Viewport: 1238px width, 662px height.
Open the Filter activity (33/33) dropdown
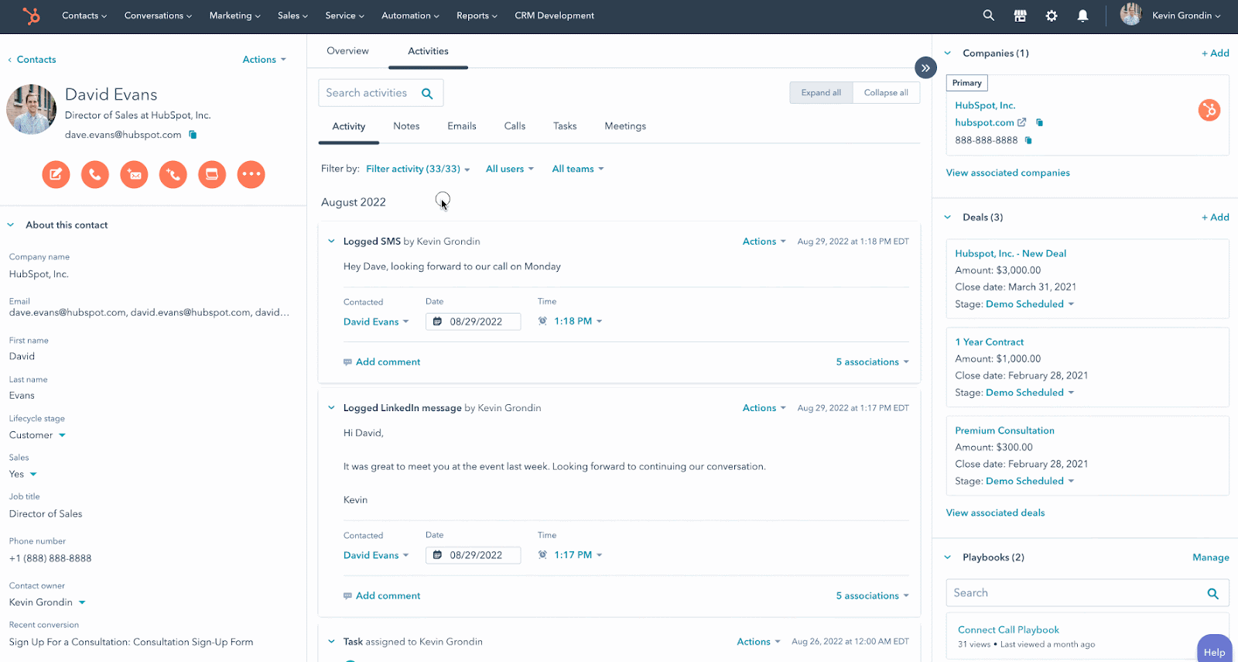pyautogui.click(x=418, y=169)
